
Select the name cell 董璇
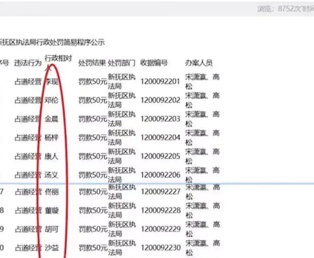tap(52, 210)
